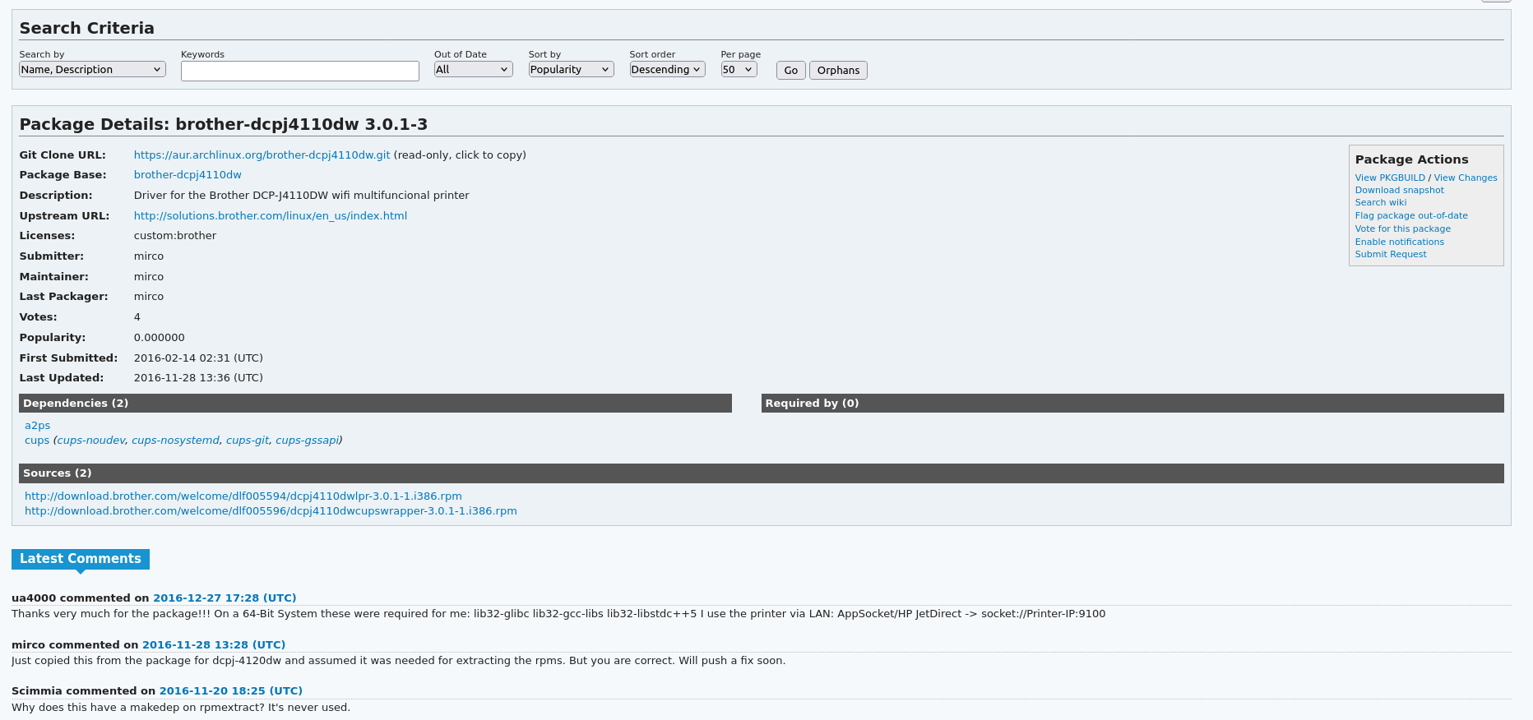This screenshot has width=1533, height=720.
Task: Open mirco comment date 2016-11-28 link
Action: 214,645
